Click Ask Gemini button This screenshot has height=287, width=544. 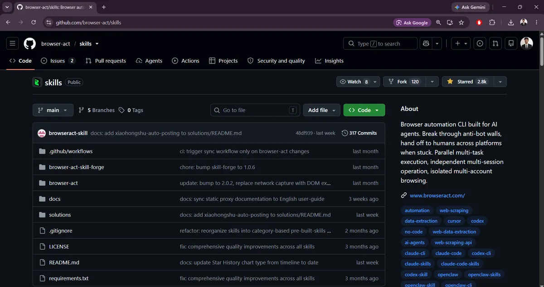point(471,7)
